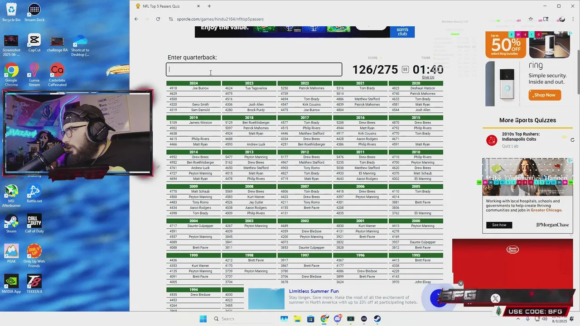Select the Deshaun Watson cell under 2020

tap(423, 88)
